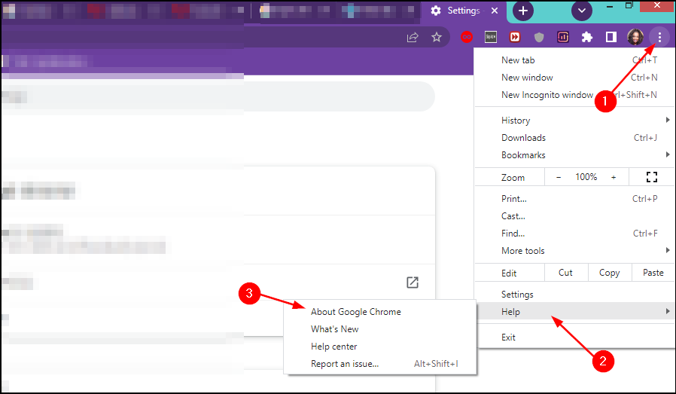Image resolution: width=676 pixels, height=394 pixels.
Task: Maximize the Chrome window
Action: 629,5
